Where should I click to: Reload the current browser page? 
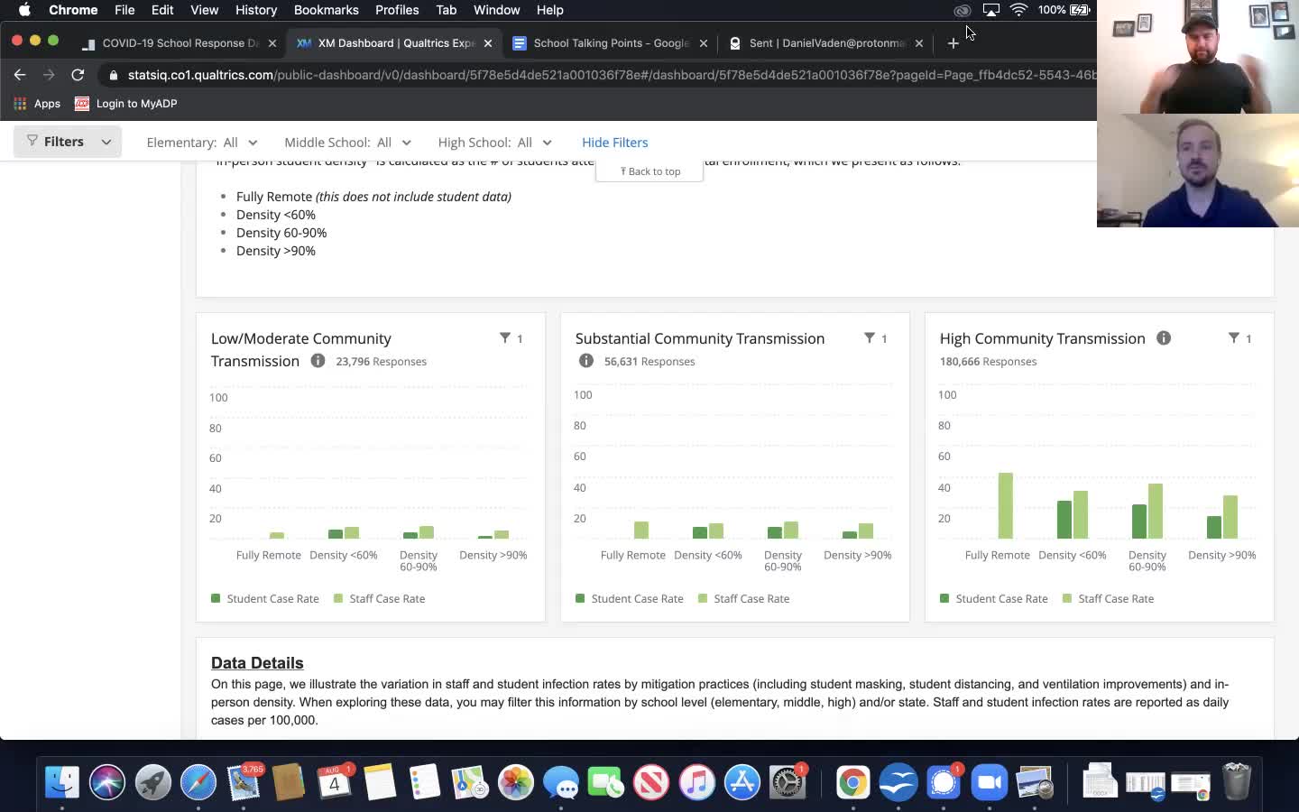pyautogui.click(x=78, y=75)
